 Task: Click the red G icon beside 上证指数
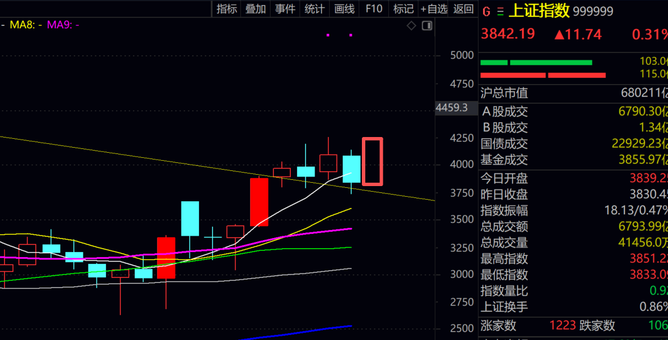[486, 11]
